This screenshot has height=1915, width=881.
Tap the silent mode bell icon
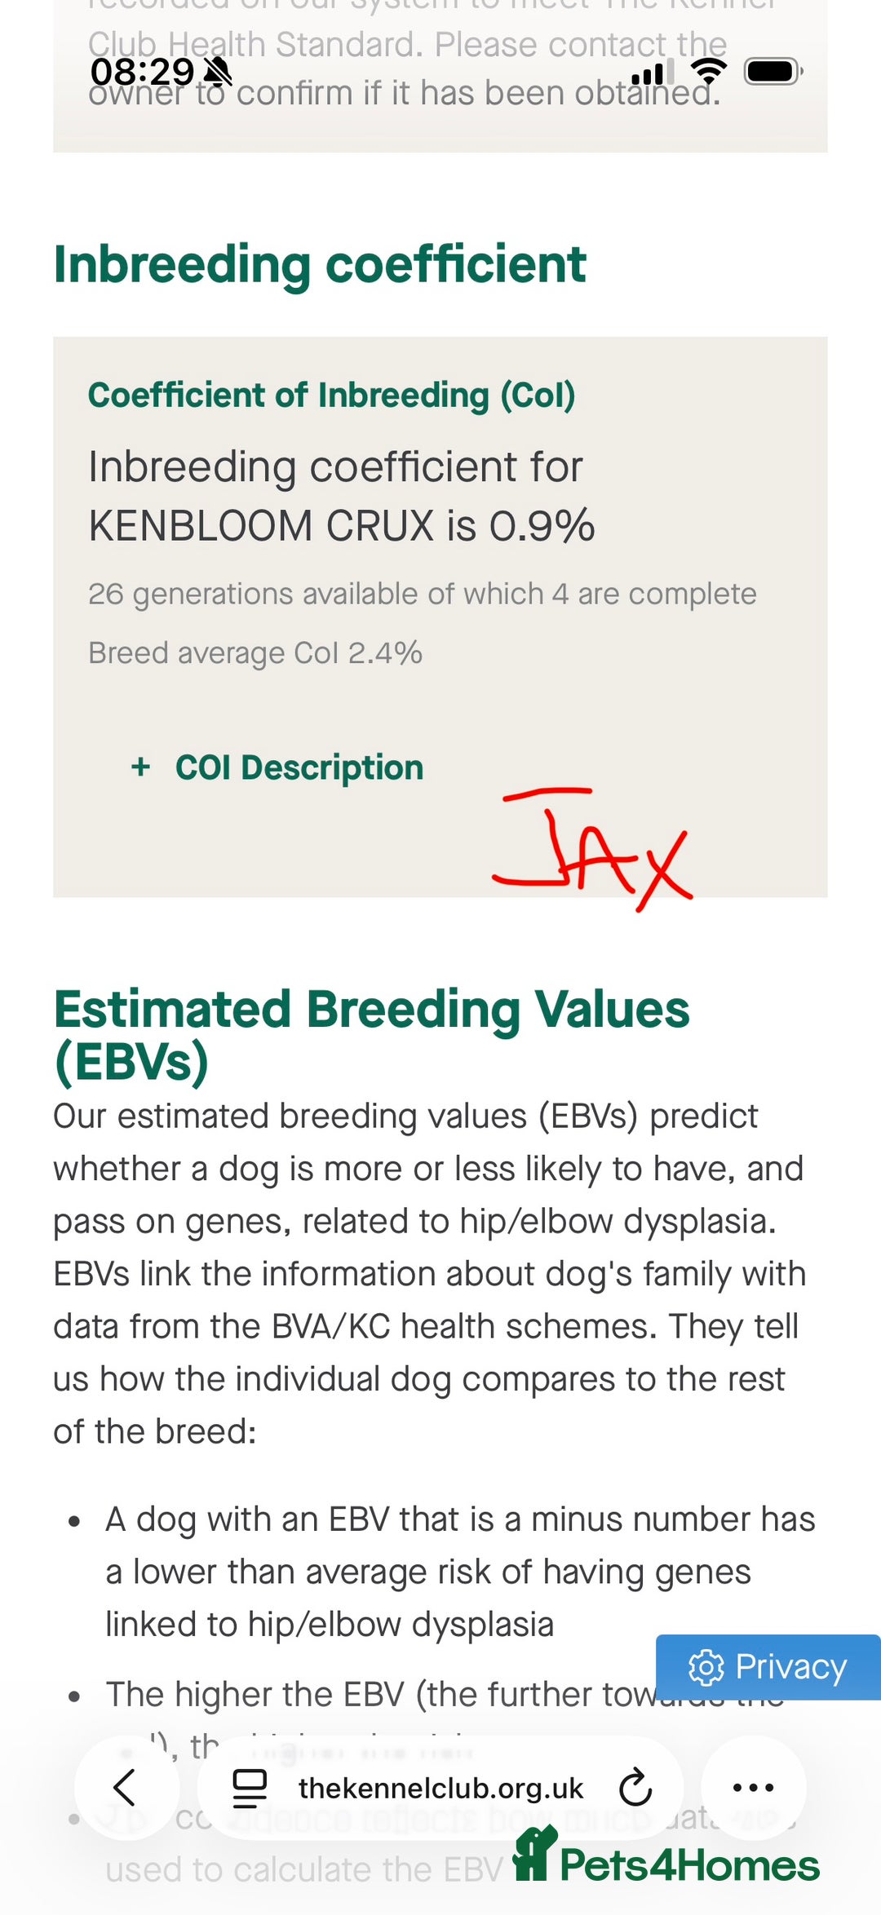pyautogui.click(x=218, y=73)
